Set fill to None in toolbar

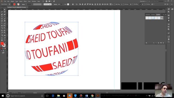(x=5, y=48)
